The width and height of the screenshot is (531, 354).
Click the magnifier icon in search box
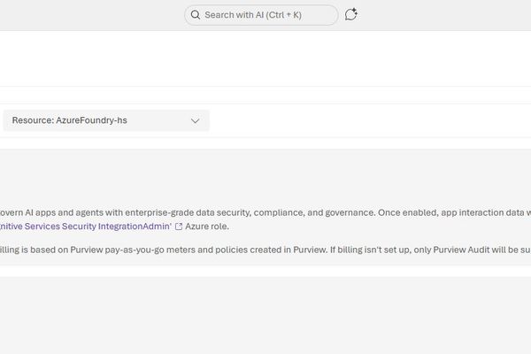[x=196, y=15]
